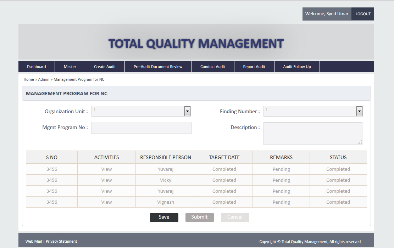Viewport: 394px width, 248px height.
Task: Open the Web Mail footer link
Action: coord(34,241)
